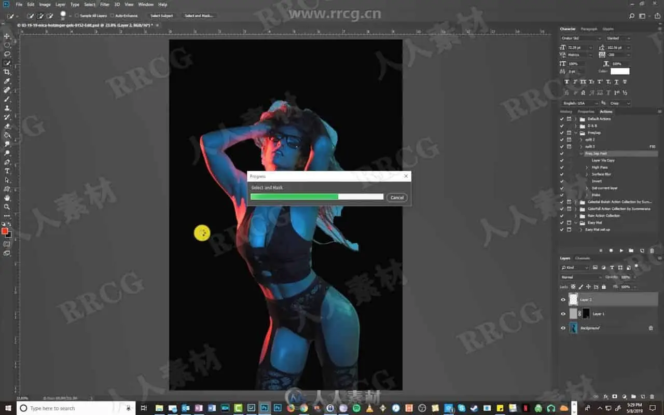664x415 pixels.
Task: Select the Eyedropper tool
Action: tap(7, 81)
